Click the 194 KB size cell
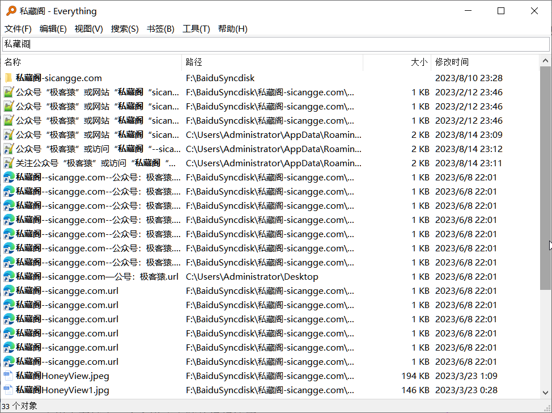Viewport: 552px width, 413px height. click(x=415, y=376)
